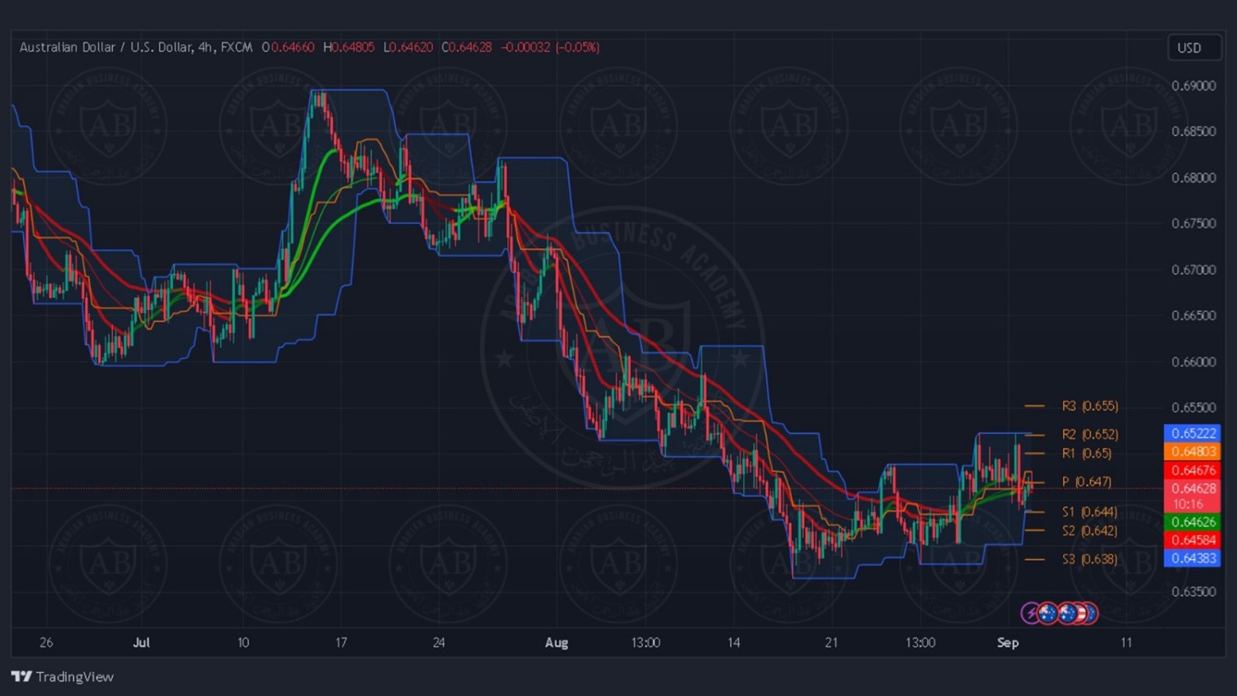Select the R3 (0.655) pivot label

(1090, 406)
